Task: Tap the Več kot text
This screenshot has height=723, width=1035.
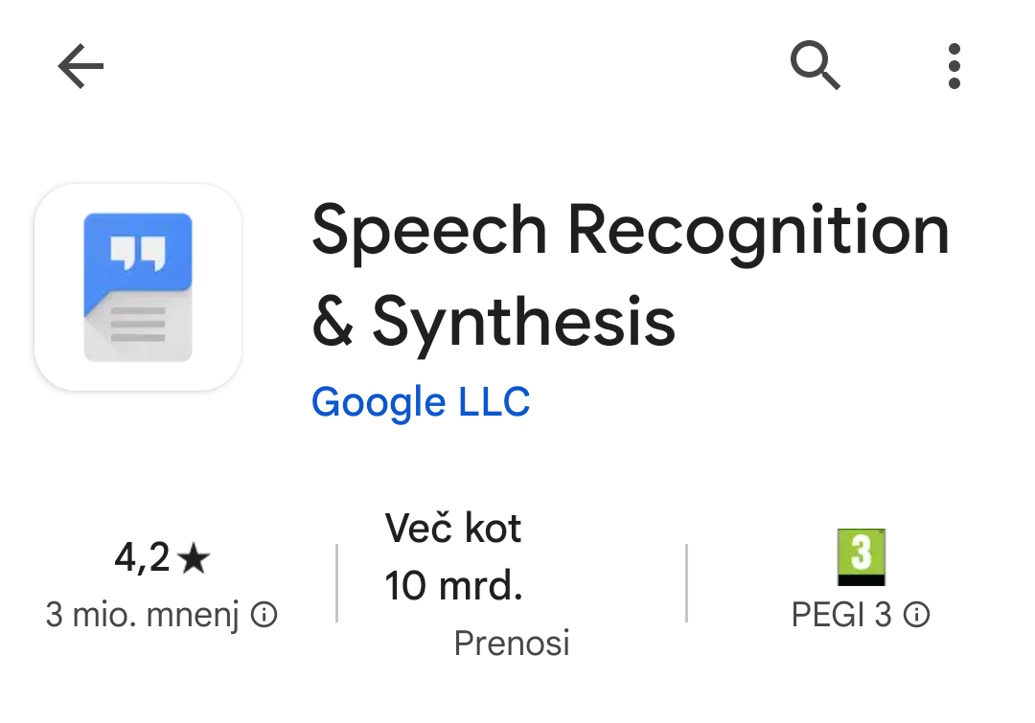Action: coord(453,528)
